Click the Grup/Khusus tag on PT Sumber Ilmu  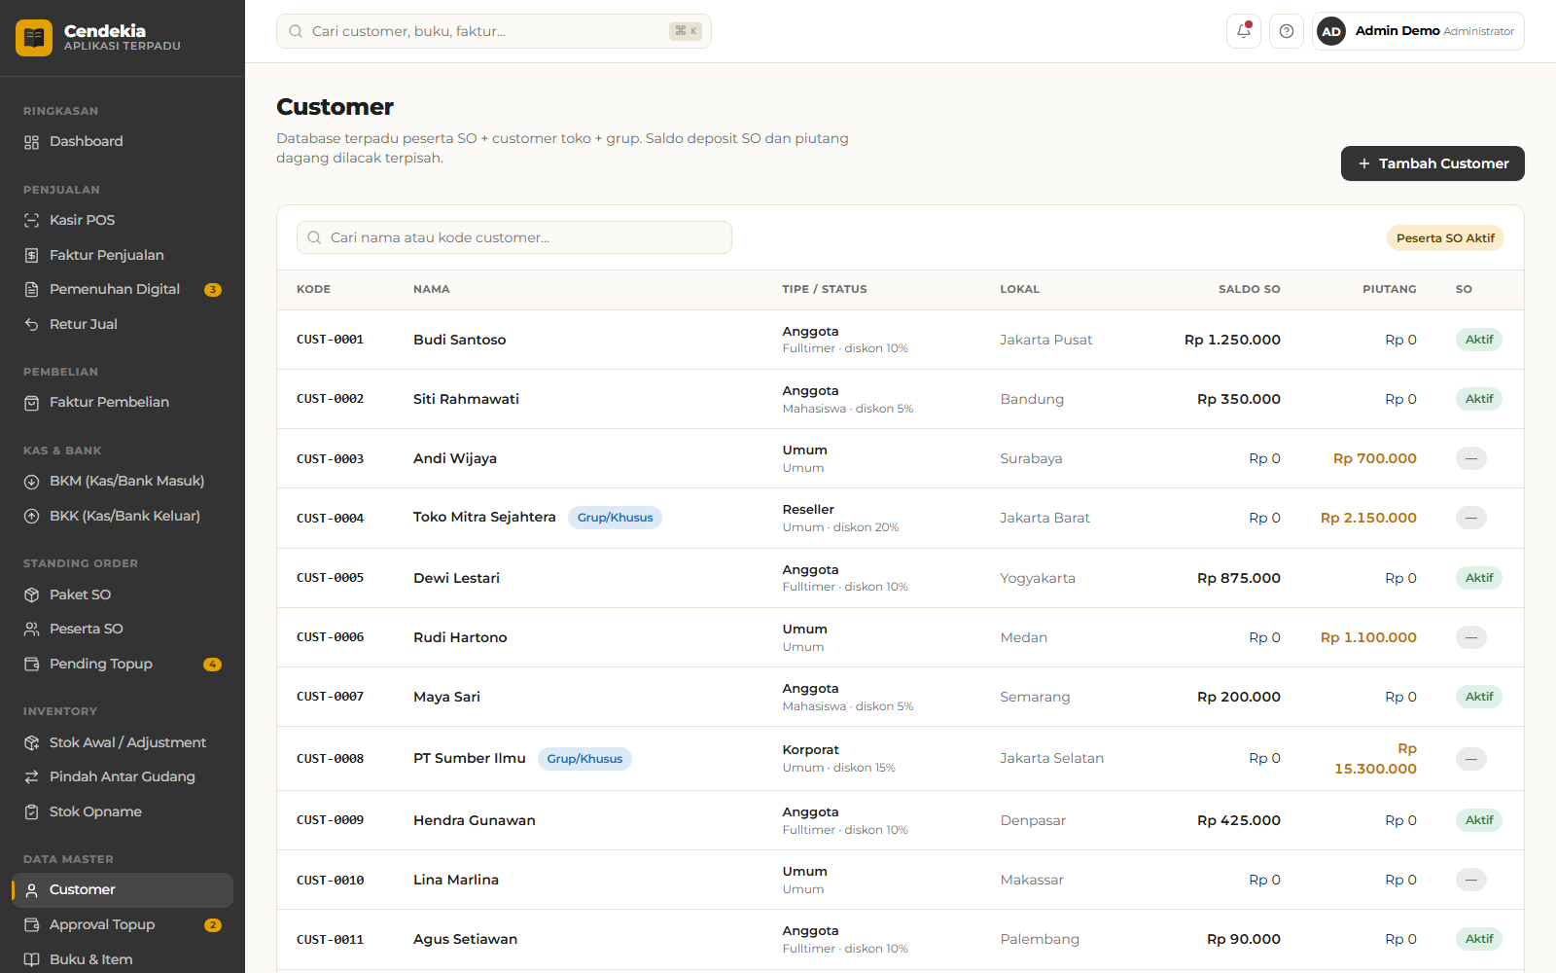pos(584,759)
